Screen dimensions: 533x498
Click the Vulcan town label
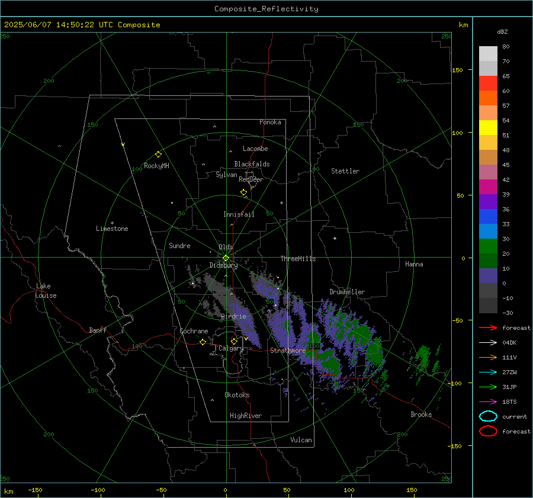click(x=301, y=440)
